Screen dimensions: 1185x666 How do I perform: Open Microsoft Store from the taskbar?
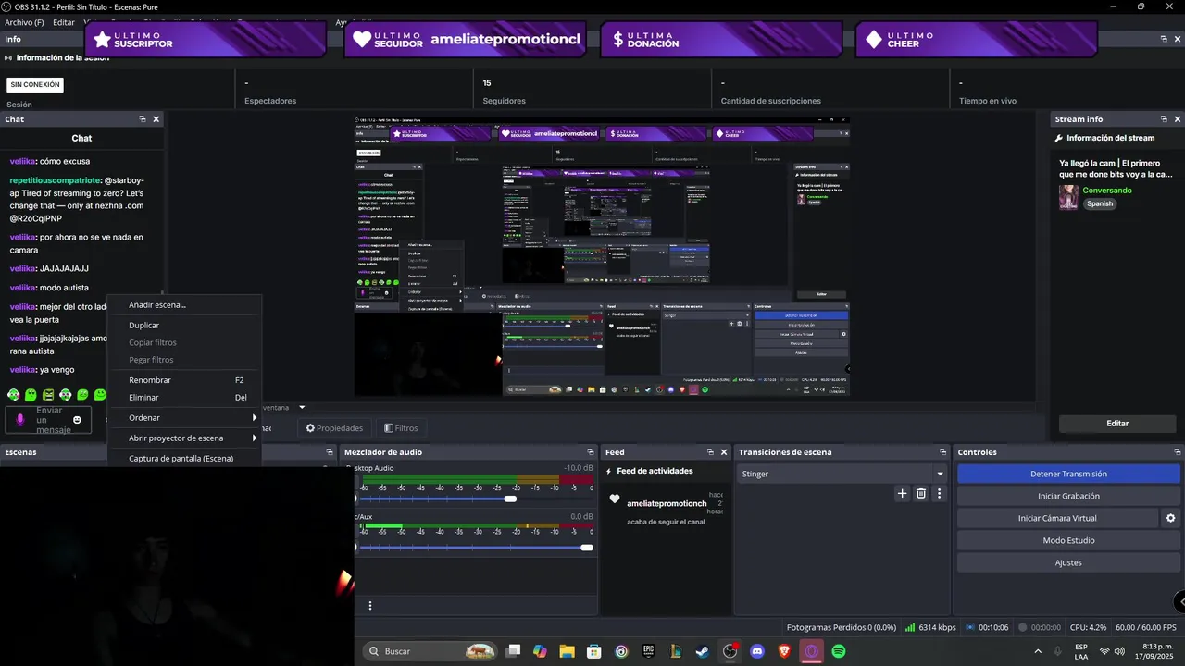(594, 651)
